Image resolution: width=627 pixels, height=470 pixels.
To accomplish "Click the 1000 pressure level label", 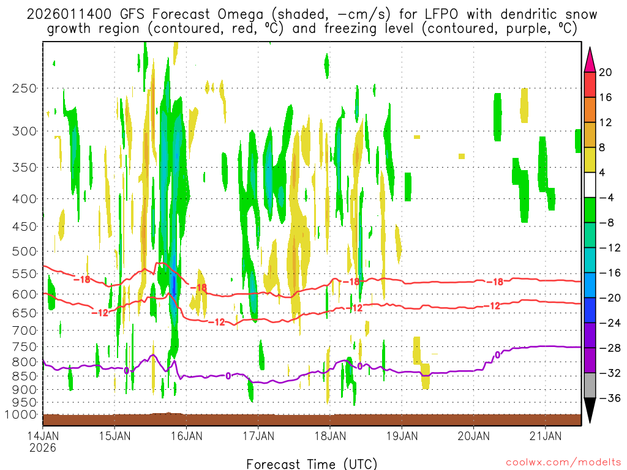I will coord(21,415).
